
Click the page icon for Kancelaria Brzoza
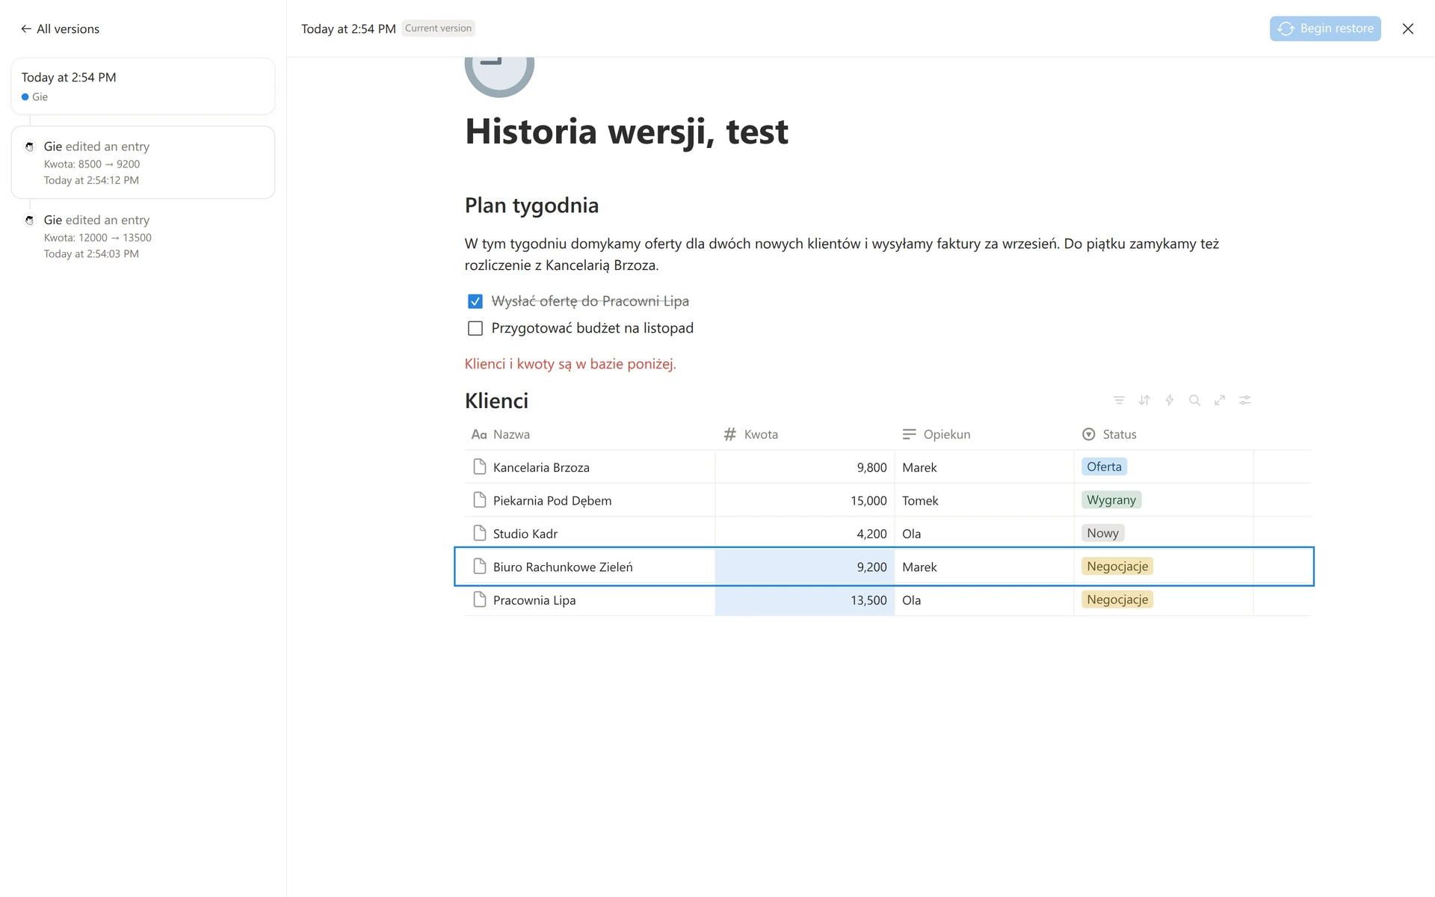[480, 467]
